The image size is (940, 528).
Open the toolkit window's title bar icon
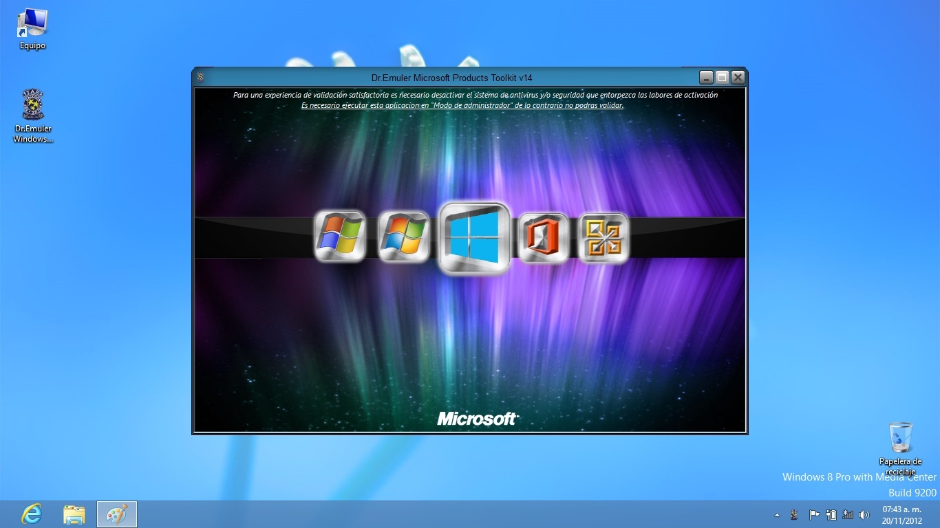[200, 77]
